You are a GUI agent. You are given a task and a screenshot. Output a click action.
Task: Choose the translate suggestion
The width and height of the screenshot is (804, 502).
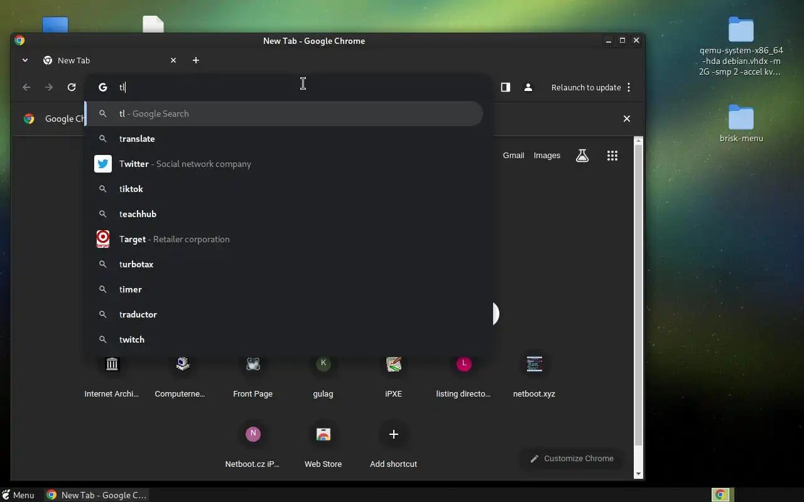click(x=285, y=139)
